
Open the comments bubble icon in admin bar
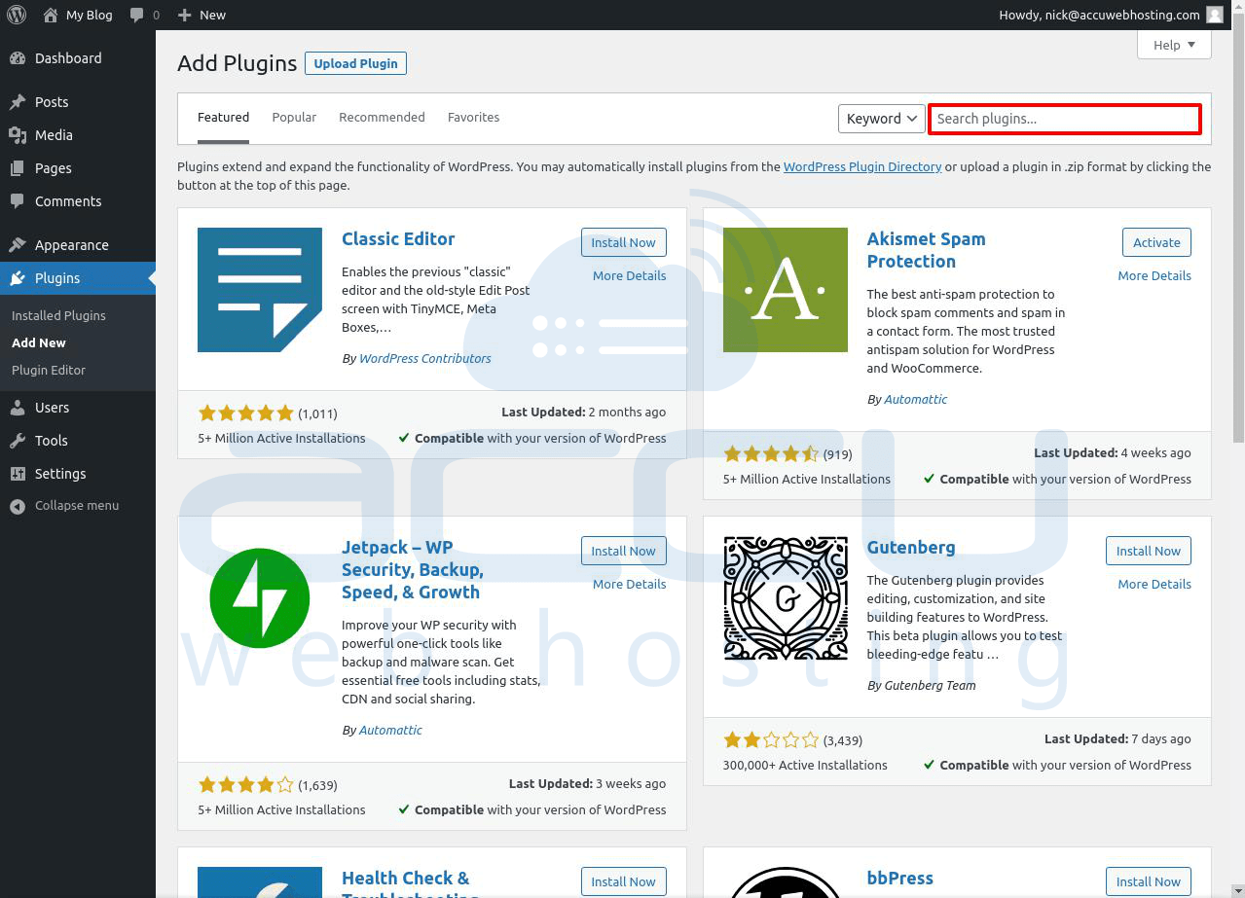coord(137,15)
